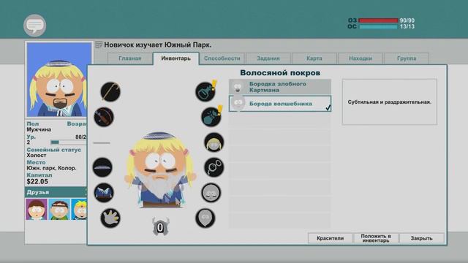Select the melee weapon staff slot
The image size is (468, 263).
click(110, 91)
